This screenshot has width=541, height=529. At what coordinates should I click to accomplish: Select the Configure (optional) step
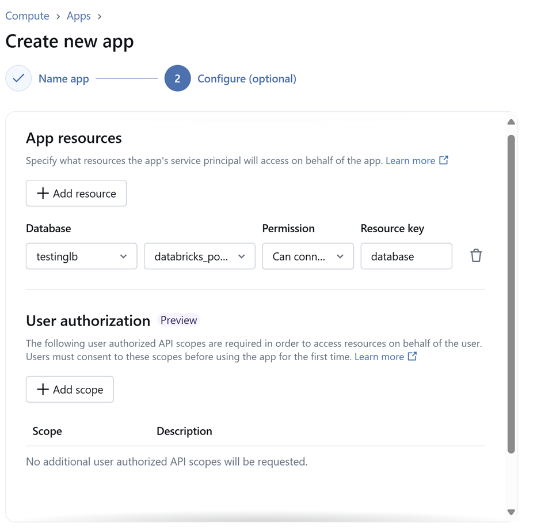246,79
